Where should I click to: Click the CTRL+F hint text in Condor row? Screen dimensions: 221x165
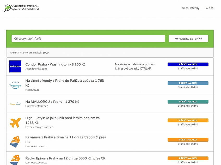pyautogui.click(x=135, y=66)
